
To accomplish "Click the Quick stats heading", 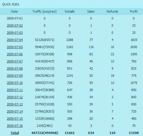I will [11, 4].
